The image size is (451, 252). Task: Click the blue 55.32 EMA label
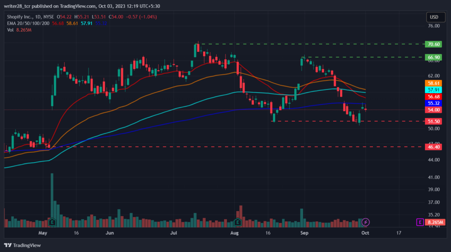click(x=433, y=103)
